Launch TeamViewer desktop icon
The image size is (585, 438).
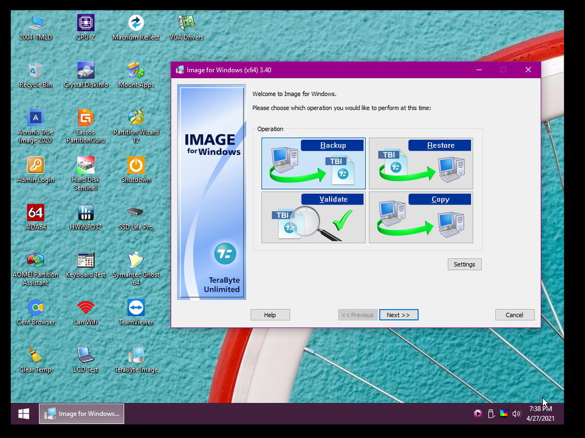136,313
